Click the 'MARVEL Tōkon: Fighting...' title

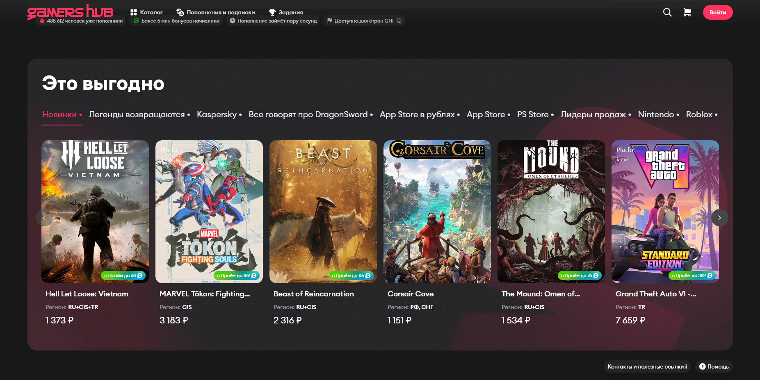(205, 294)
